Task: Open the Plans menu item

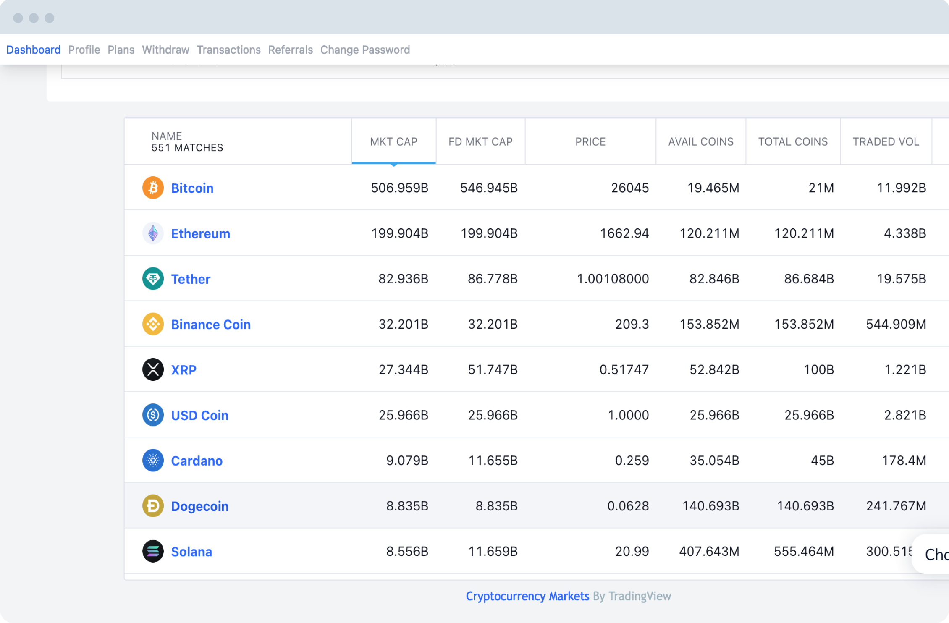Action: pos(121,50)
